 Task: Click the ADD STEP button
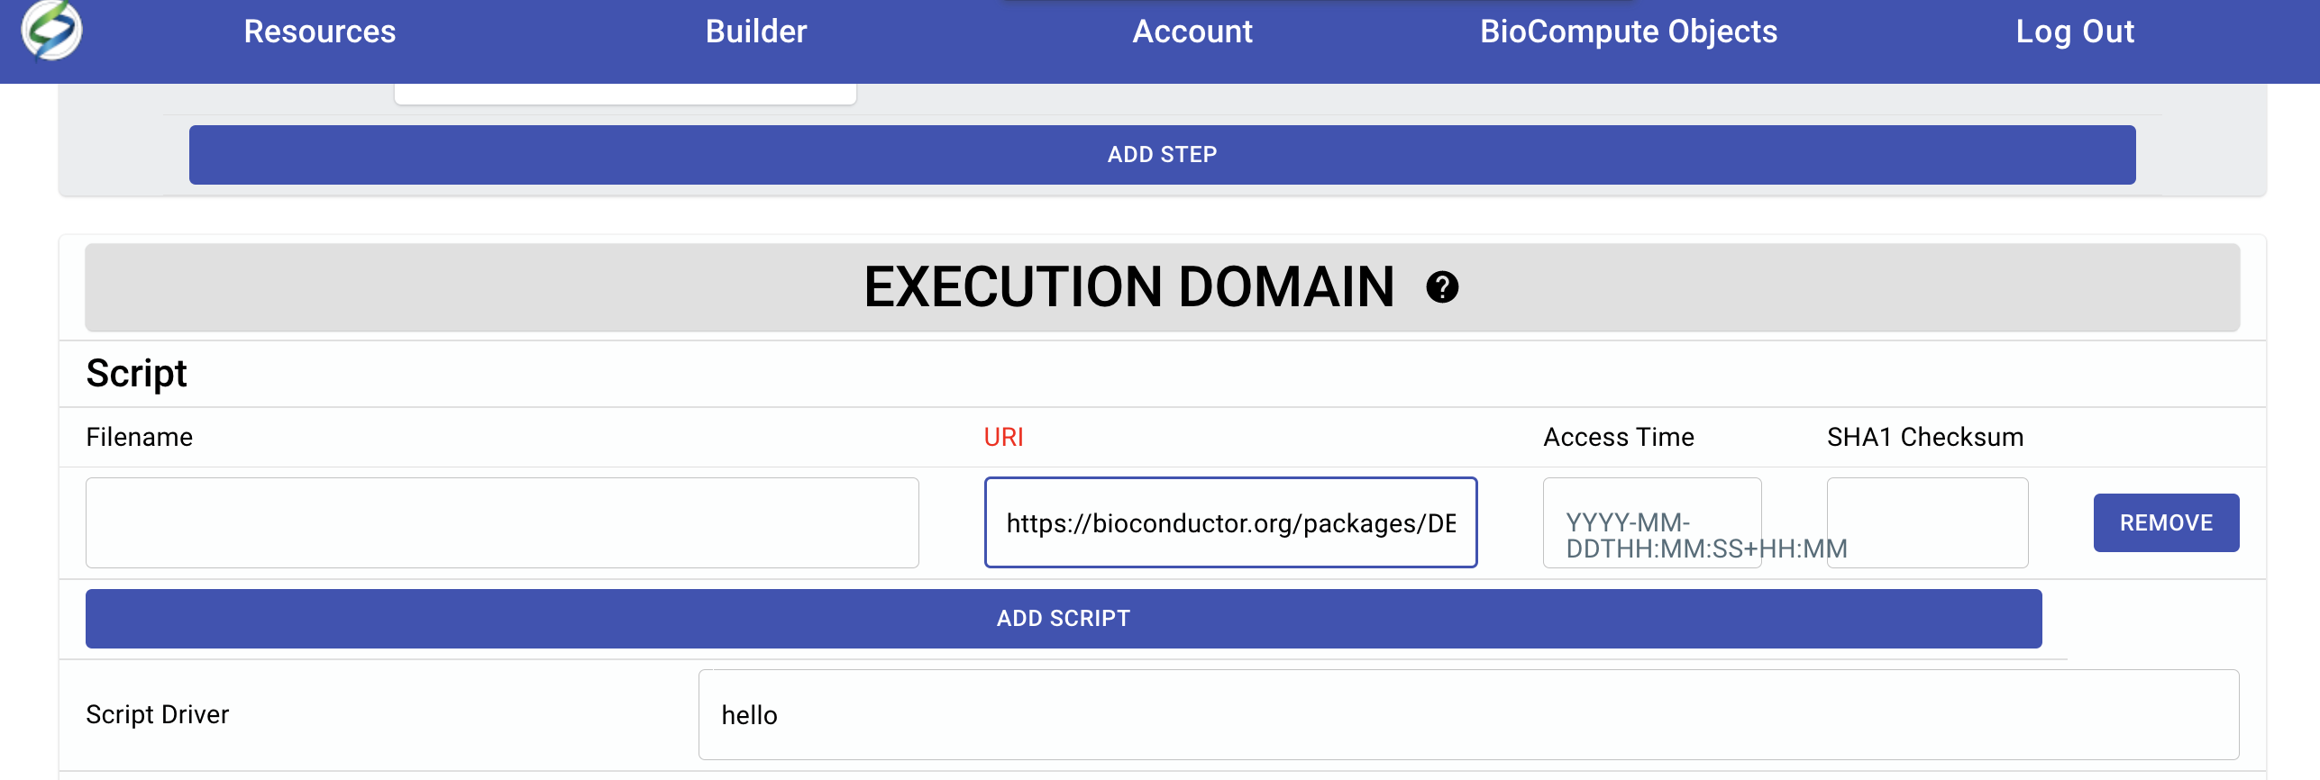[1162, 155]
